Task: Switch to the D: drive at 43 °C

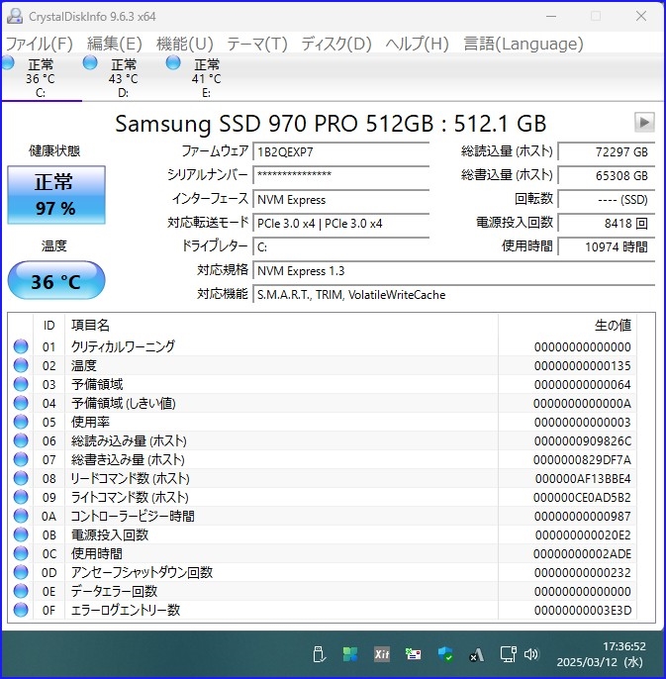Action: (124, 78)
